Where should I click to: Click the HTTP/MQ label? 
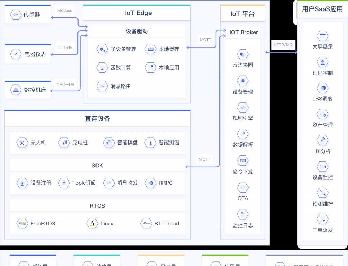click(x=283, y=45)
